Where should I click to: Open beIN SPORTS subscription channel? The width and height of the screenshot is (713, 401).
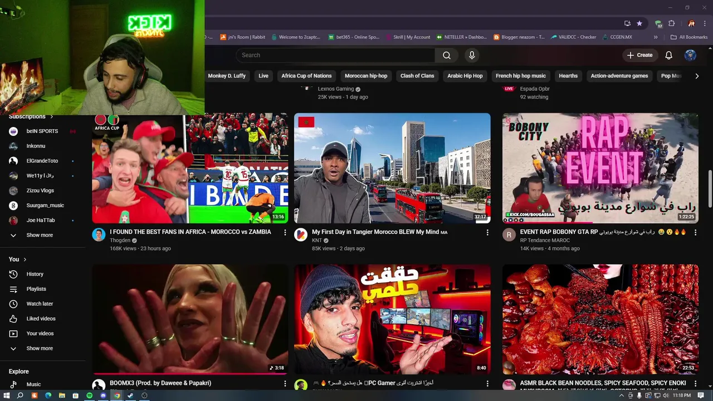click(43, 131)
